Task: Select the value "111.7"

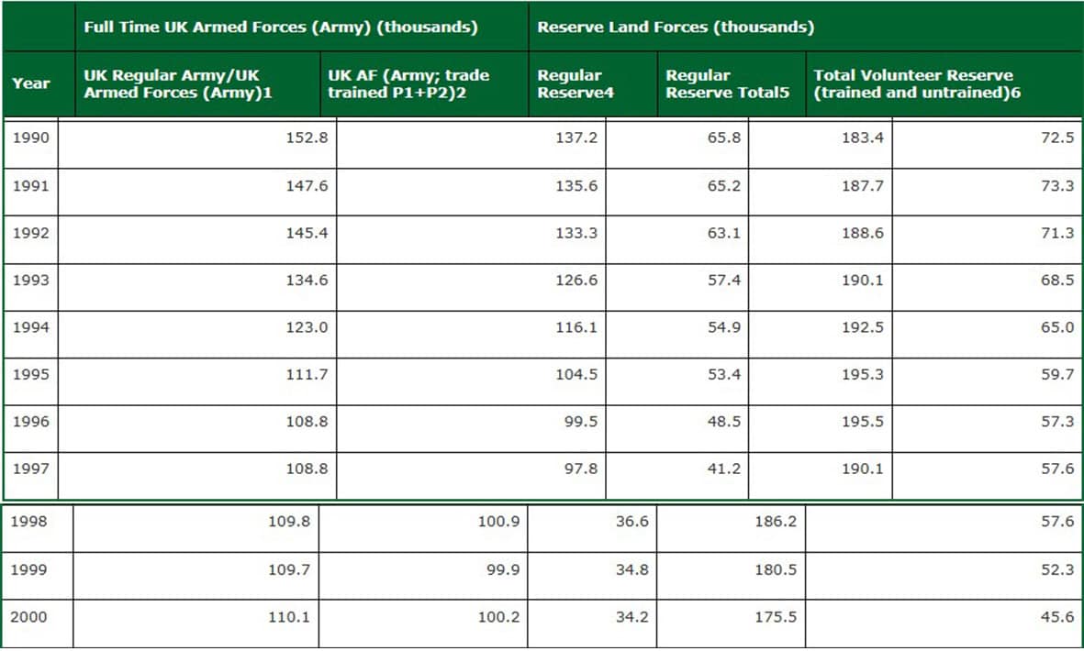Action: [x=307, y=374]
